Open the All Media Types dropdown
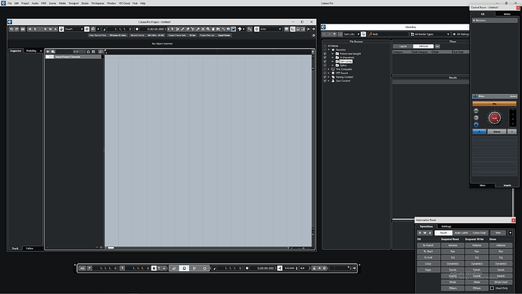522x294 pixels. click(x=430, y=34)
